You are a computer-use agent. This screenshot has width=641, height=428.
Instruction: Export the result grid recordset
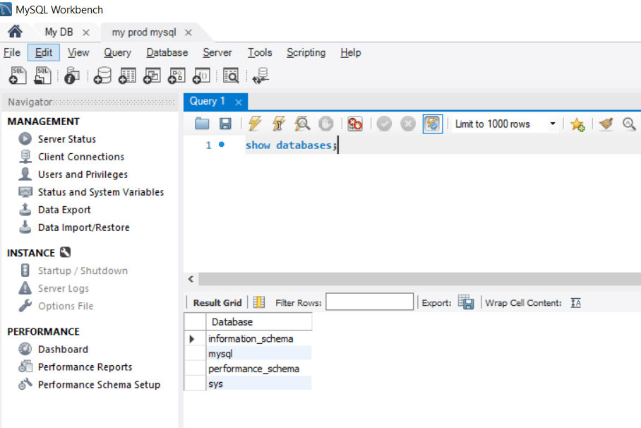click(466, 302)
